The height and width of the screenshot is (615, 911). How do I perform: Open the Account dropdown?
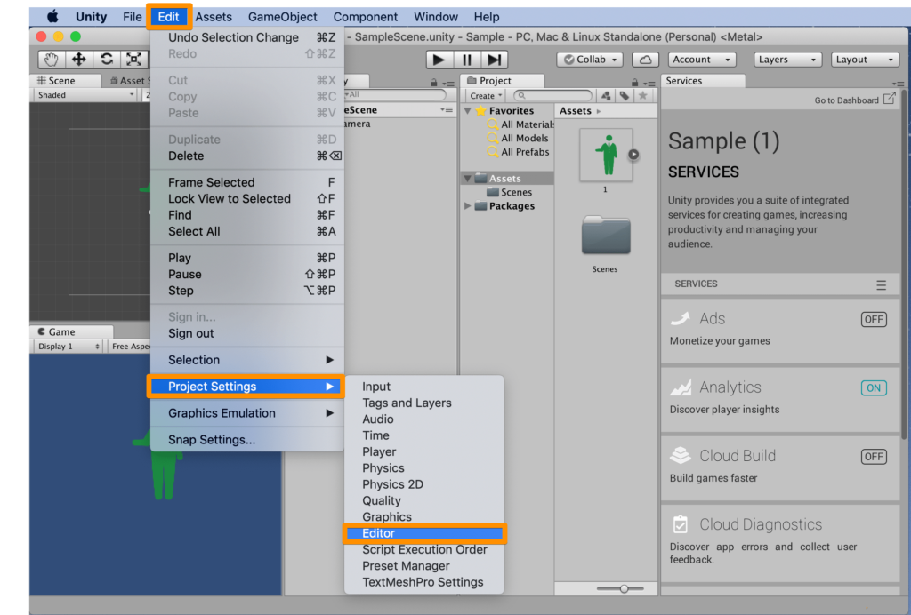click(701, 60)
